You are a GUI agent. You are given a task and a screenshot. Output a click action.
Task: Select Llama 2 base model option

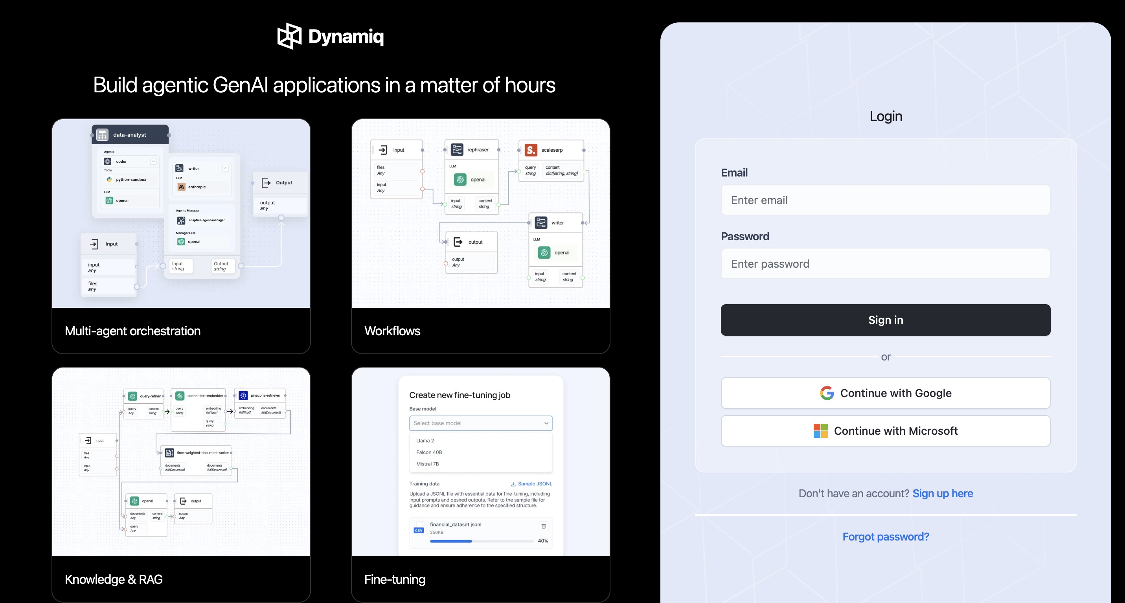point(425,440)
